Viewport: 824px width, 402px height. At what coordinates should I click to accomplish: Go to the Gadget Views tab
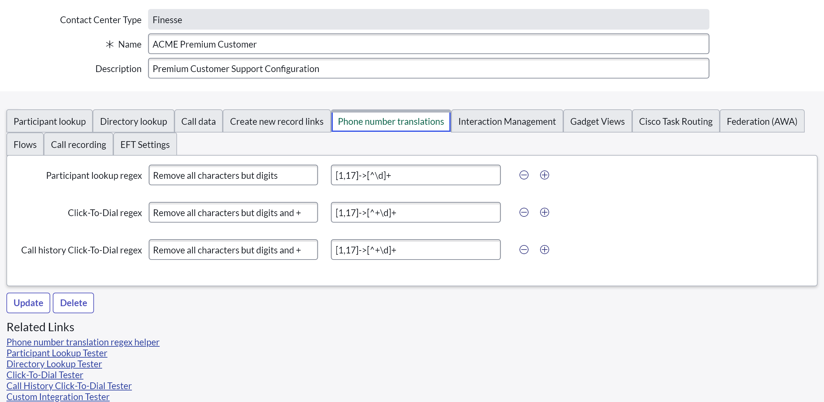click(597, 121)
